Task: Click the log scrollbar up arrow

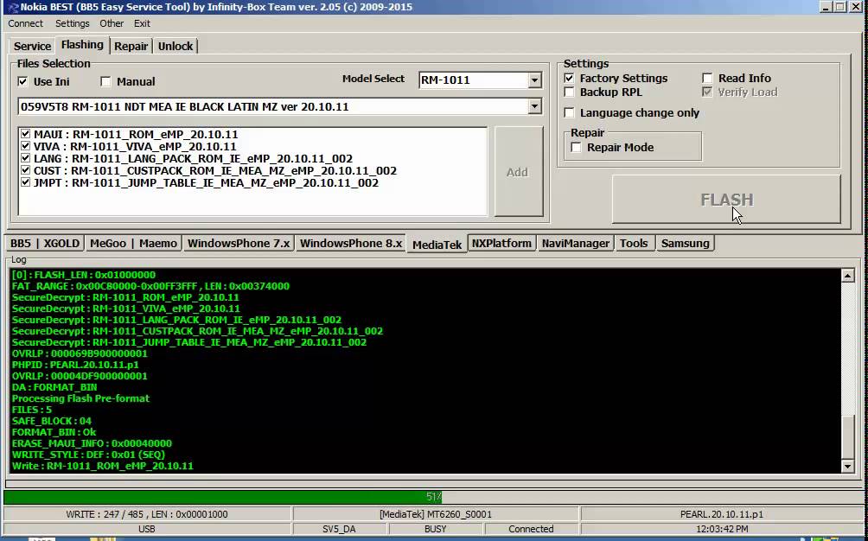Action: (847, 276)
